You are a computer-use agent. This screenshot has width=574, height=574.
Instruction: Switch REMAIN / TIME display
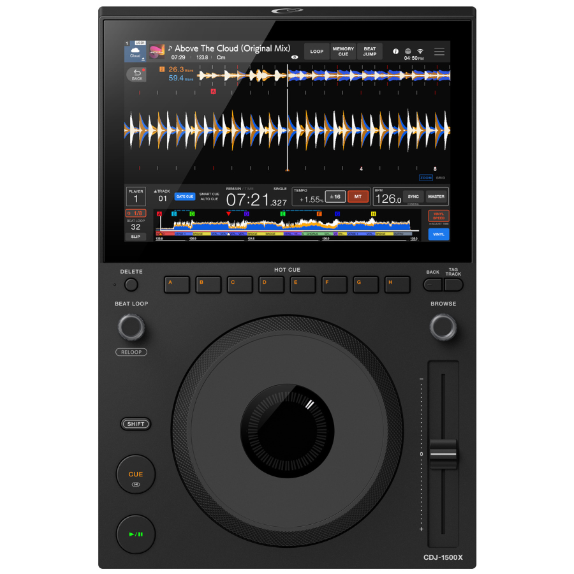click(x=239, y=189)
